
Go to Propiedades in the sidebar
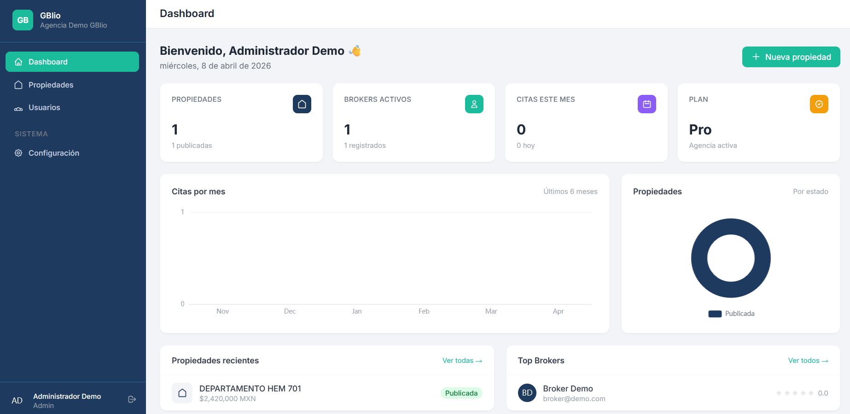point(51,85)
